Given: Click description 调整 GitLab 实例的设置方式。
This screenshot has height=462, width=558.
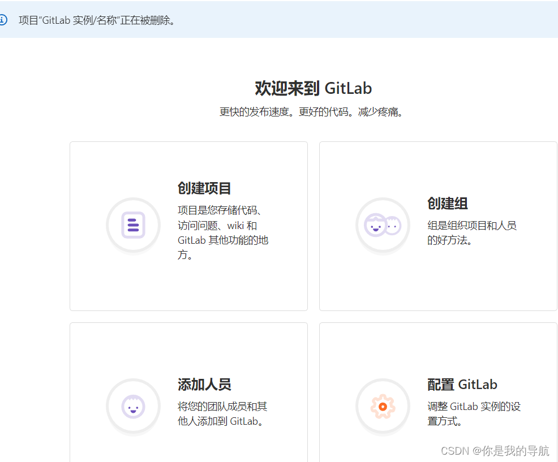Looking at the screenshot, I should coord(474,413).
